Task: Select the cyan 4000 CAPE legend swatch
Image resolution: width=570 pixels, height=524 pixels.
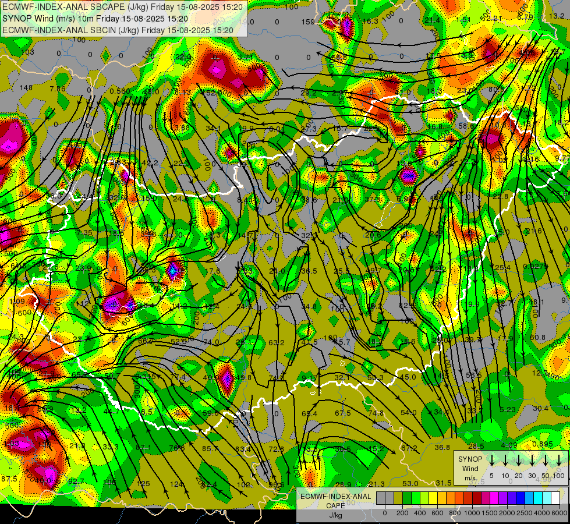Action: pos(538,498)
